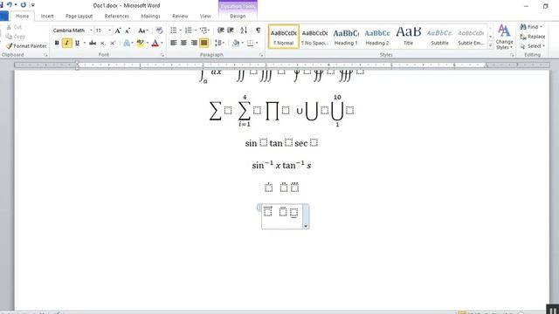This screenshot has width=559, height=314.
Task: Open the Paragraph dialog launcher
Action: coord(261,55)
